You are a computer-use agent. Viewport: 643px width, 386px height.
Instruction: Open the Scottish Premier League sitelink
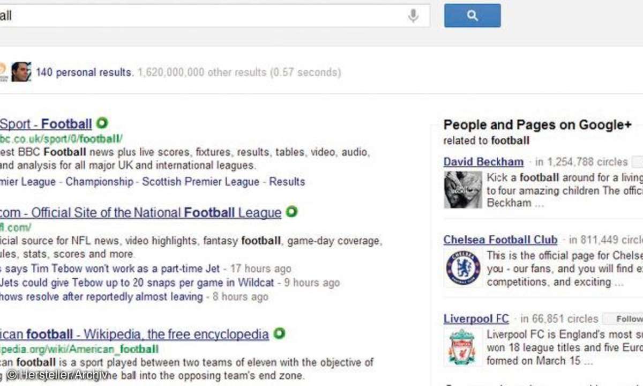point(200,182)
